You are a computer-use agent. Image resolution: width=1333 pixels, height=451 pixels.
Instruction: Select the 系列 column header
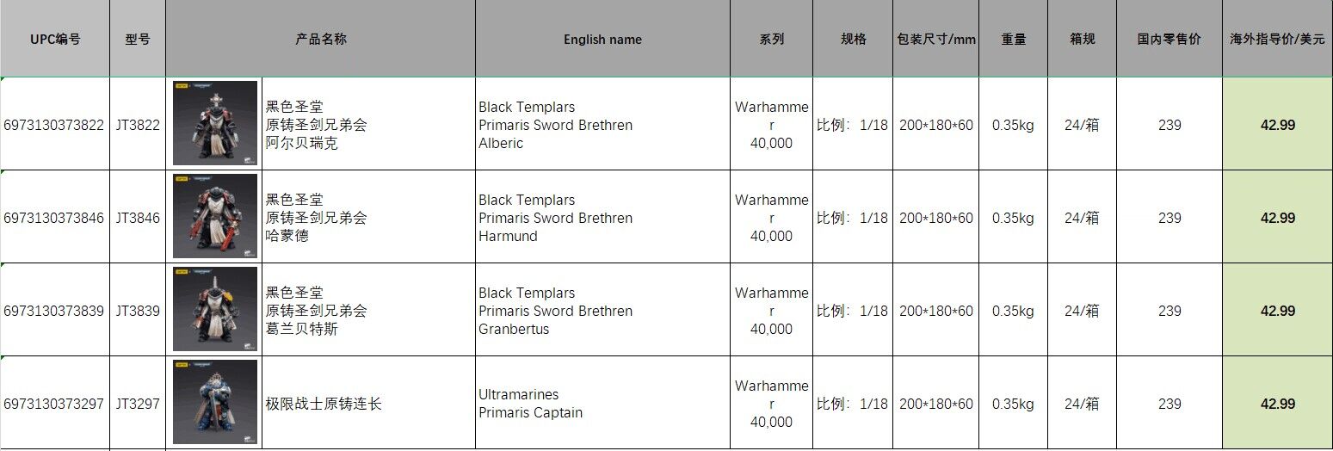coord(771,39)
